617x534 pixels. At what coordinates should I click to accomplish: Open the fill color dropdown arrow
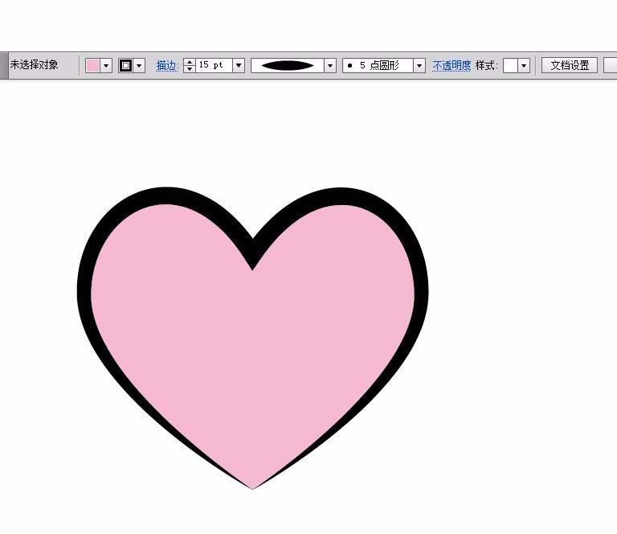click(x=106, y=65)
